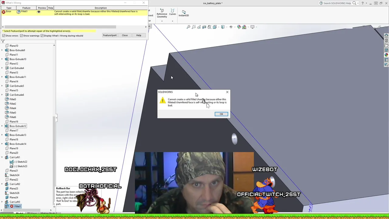The height and width of the screenshot is (219, 389).
Task: Click feature tree scroll-up arrow
Action: [x=54, y=45]
